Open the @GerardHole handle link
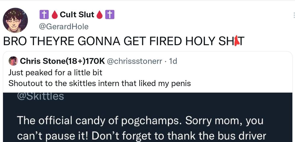The height and width of the screenshot is (142, 295). click(64, 26)
